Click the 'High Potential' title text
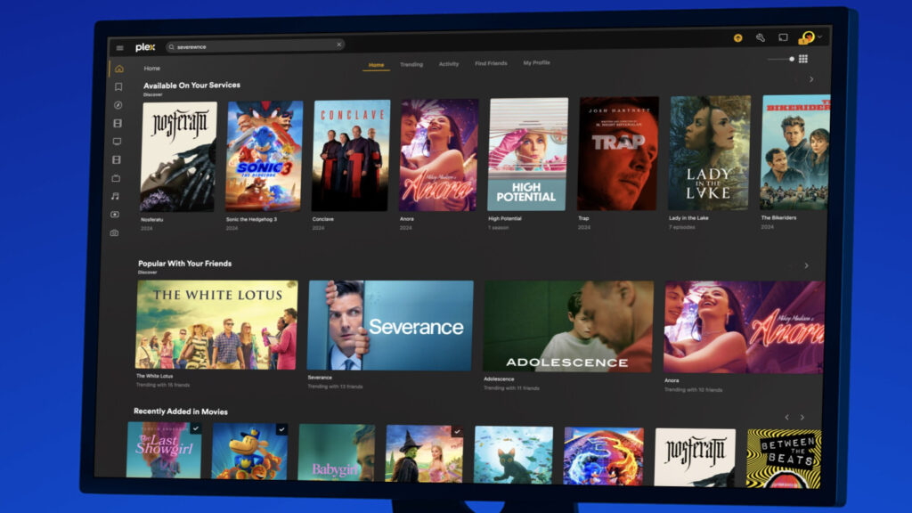Viewport: 912px width, 513px height. tap(505, 219)
